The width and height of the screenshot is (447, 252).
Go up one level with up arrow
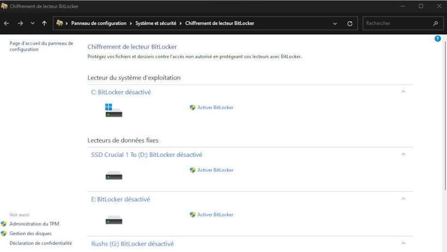pyautogui.click(x=44, y=23)
